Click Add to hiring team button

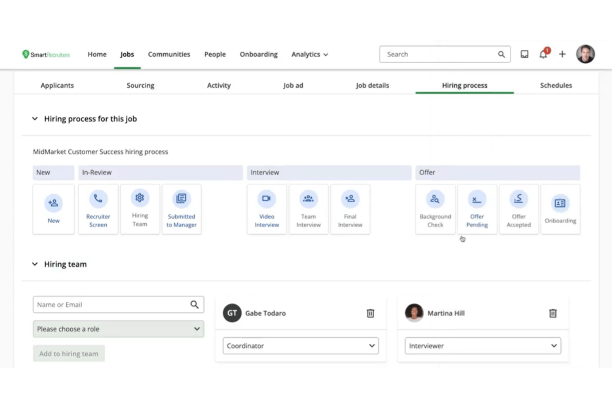(69, 354)
